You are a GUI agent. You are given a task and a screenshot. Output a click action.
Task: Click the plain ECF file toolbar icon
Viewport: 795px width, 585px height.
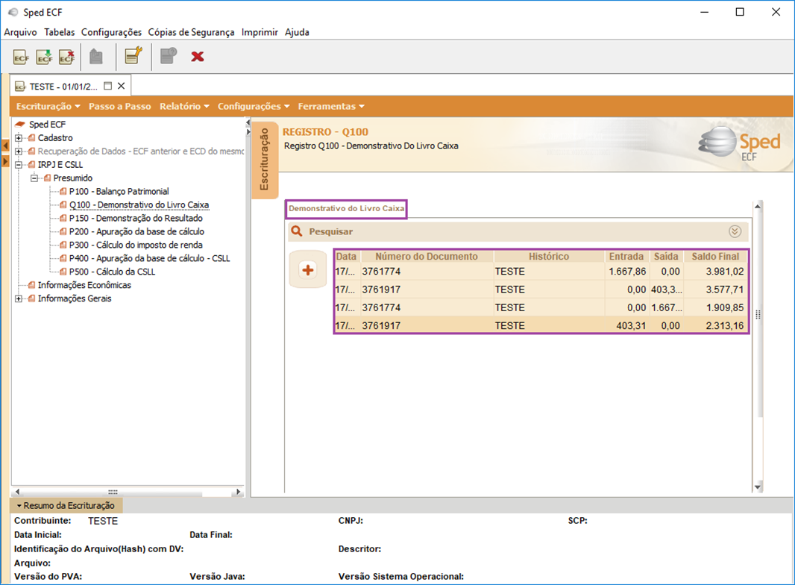tap(21, 57)
